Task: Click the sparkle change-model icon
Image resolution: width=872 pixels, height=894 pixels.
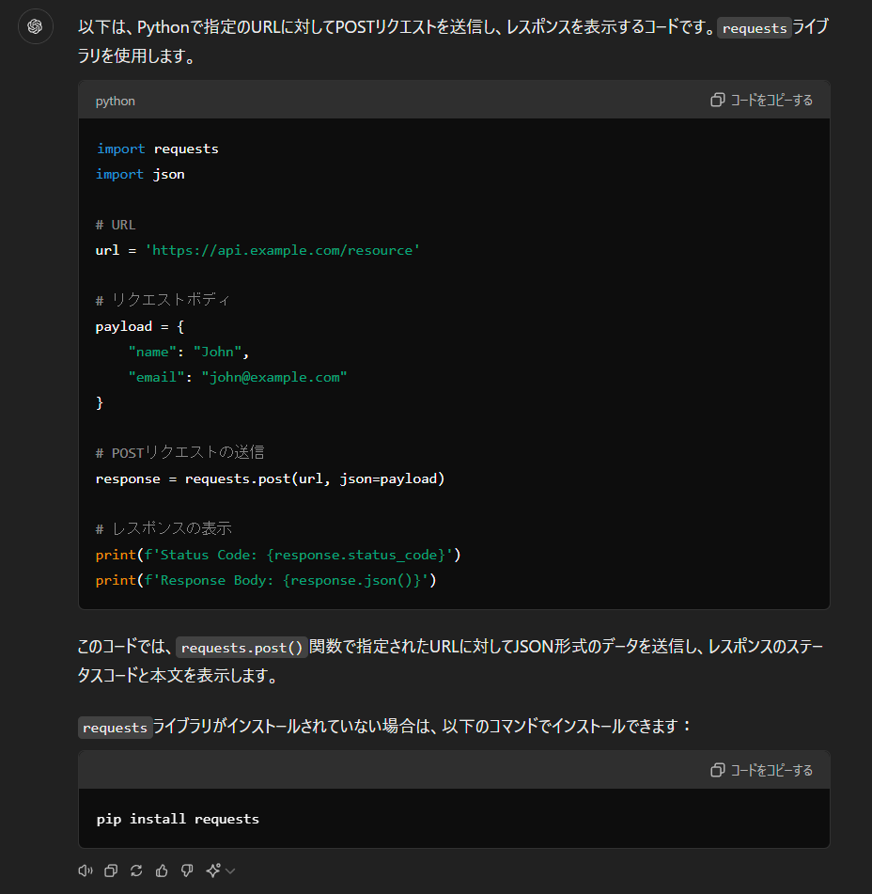Action: pos(213,870)
